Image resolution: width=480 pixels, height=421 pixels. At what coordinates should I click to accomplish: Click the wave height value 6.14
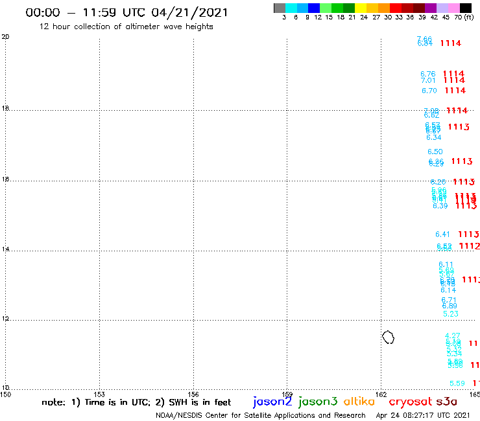[448, 290]
